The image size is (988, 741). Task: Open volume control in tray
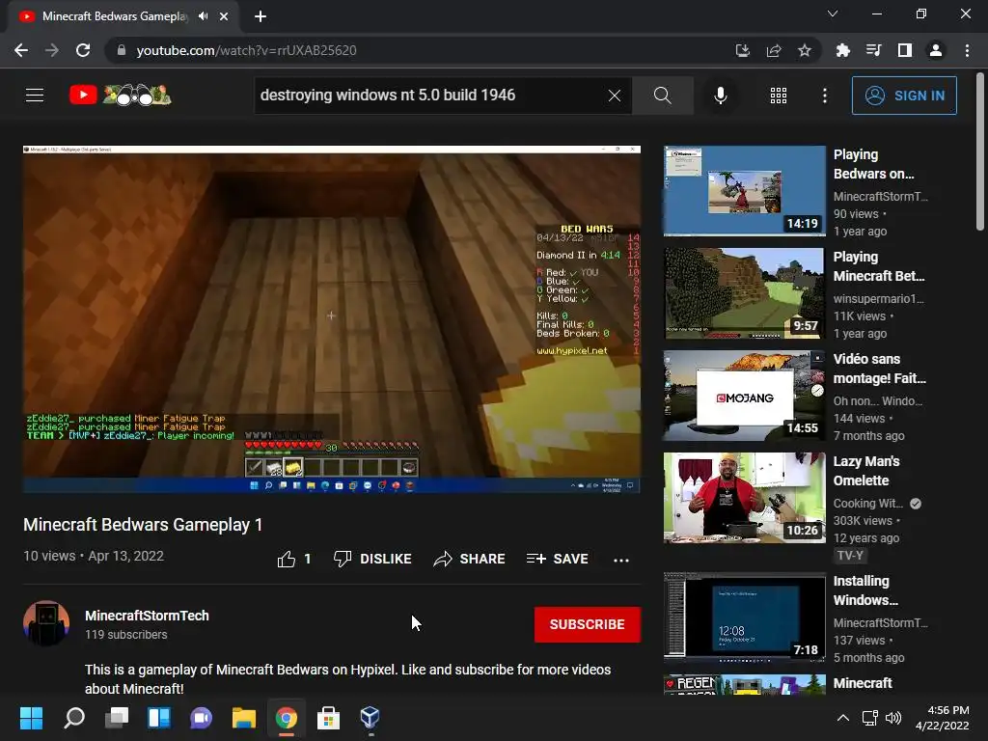click(x=893, y=718)
